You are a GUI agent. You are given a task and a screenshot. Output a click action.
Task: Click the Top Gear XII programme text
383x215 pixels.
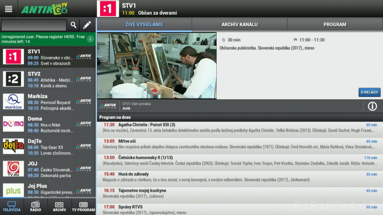pos(52,147)
